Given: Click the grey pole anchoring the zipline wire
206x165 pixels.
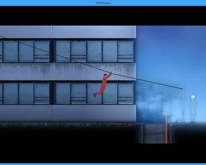Looking at the screenshot, I should click(x=183, y=104).
